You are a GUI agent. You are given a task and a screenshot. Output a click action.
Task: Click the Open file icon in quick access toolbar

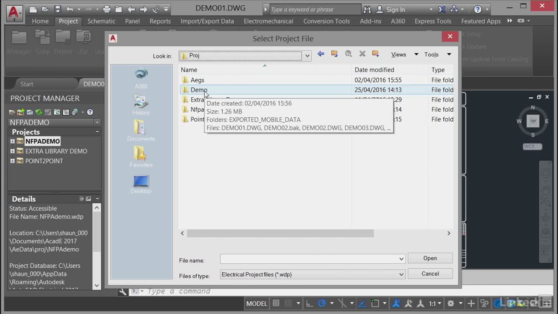(x=45, y=9)
